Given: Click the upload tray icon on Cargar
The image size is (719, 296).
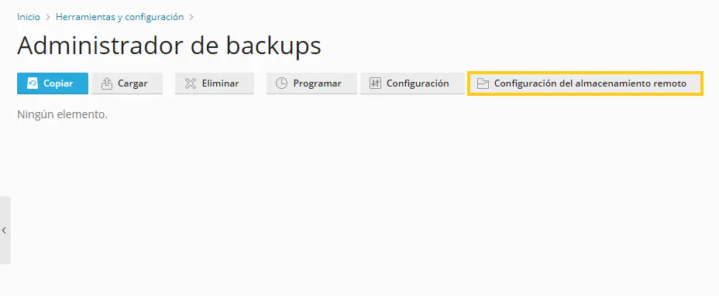Looking at the screenshot, I should [106, 83].
